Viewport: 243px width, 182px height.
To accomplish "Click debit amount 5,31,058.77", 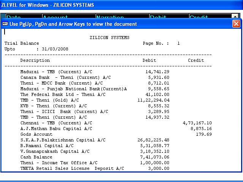I will [x=155, y=146].
